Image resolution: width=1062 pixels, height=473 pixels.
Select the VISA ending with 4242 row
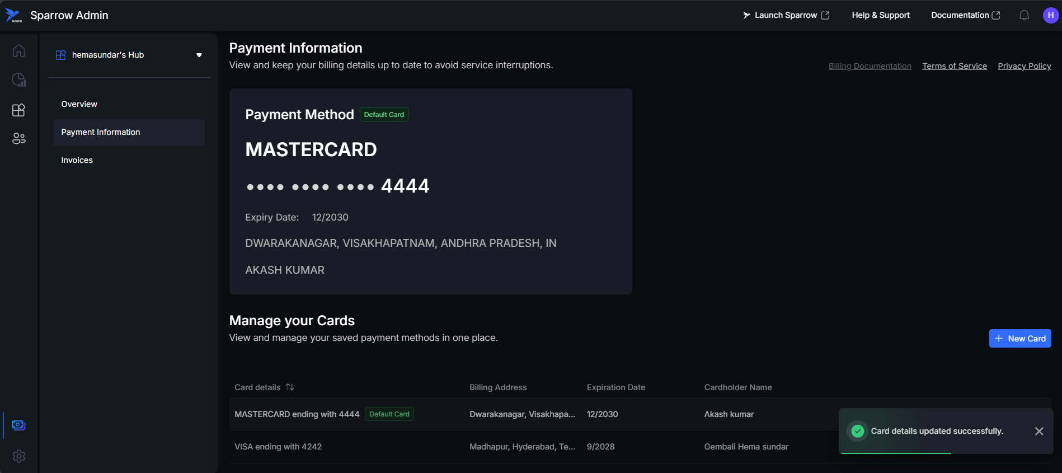278,447
